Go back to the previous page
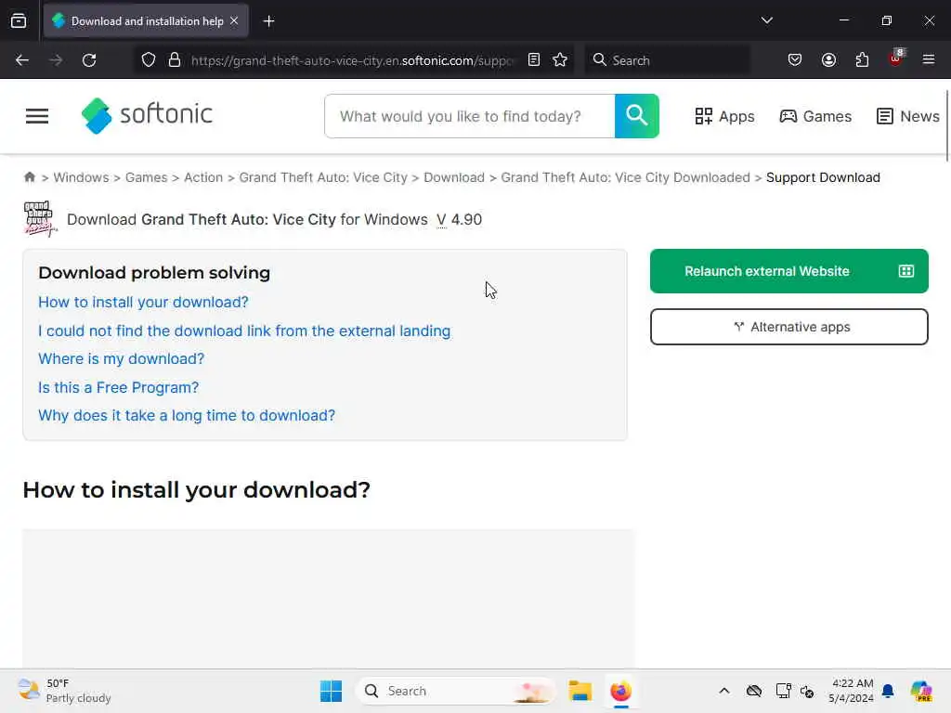Image resolution: width=951 pixels, height=713 pixels. pos(22,60)
